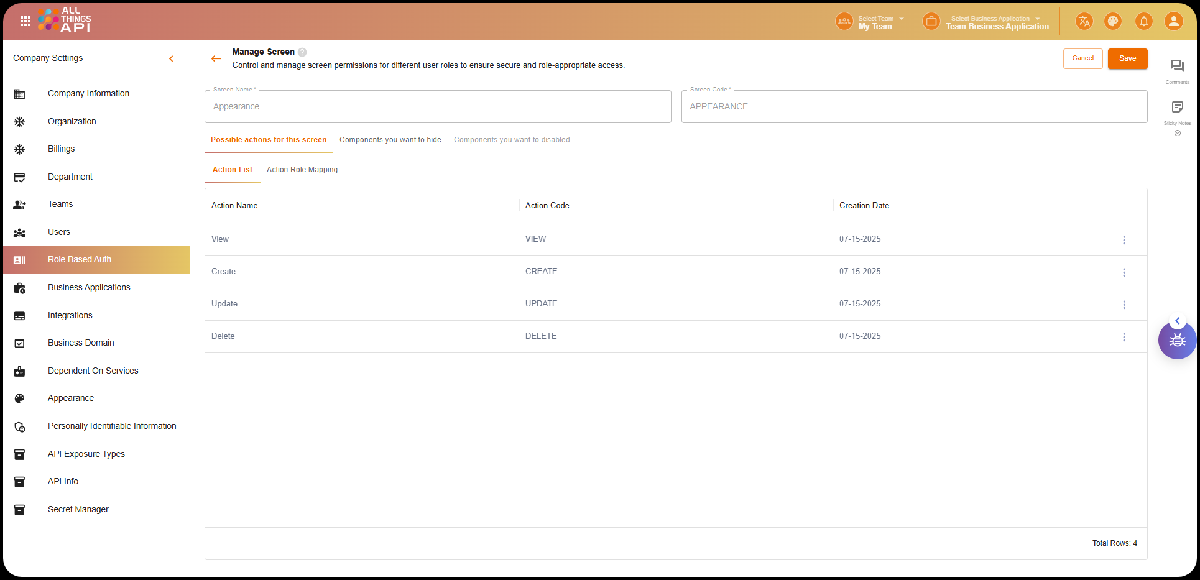Switch to Action Role Mapping tab
This screenshot has height=580, width=1200.
click(302, 170)
